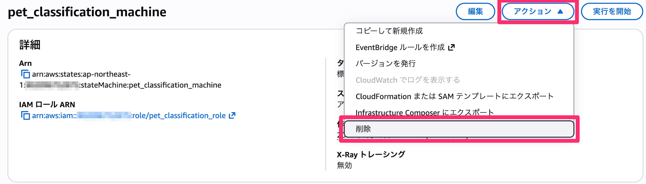Collapse the アクション dropdown menu
The image size is (646, 184).
point(538,12)
